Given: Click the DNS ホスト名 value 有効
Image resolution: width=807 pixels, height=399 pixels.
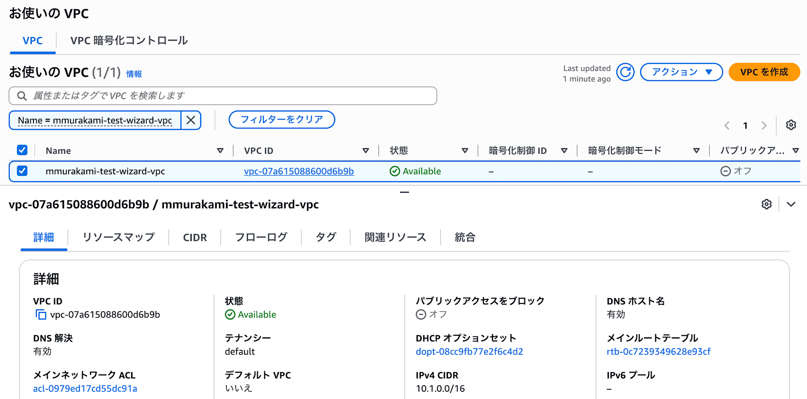Looking at the screenshot, I should pos(616,314).
